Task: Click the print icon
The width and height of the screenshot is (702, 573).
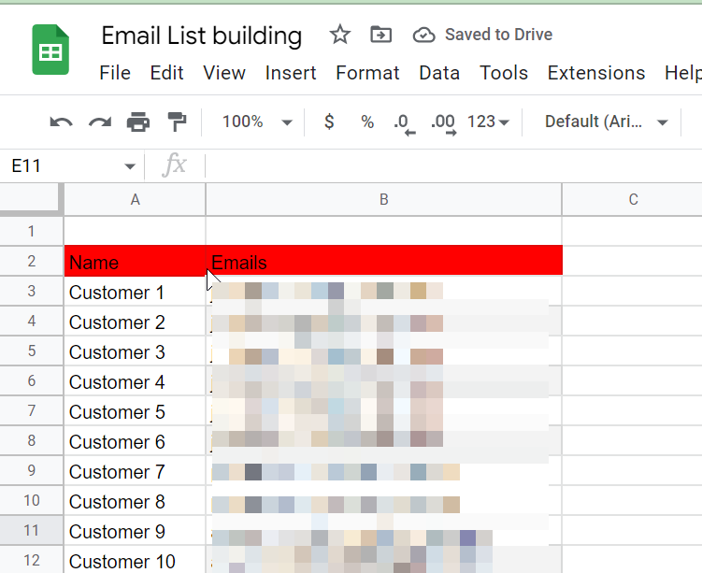Action: click(x=138, y=122)
